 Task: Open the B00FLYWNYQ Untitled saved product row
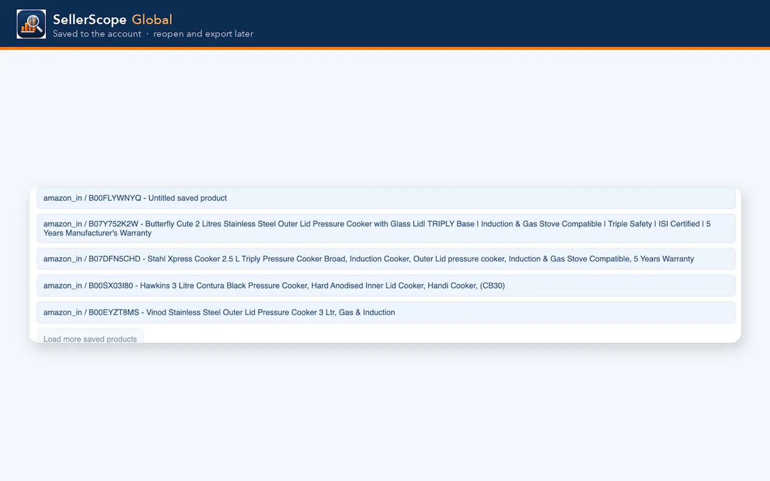(x=386, y=198)
